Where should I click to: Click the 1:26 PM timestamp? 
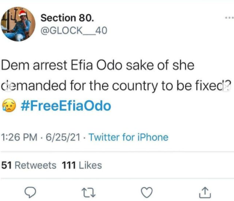pos(19,137)
